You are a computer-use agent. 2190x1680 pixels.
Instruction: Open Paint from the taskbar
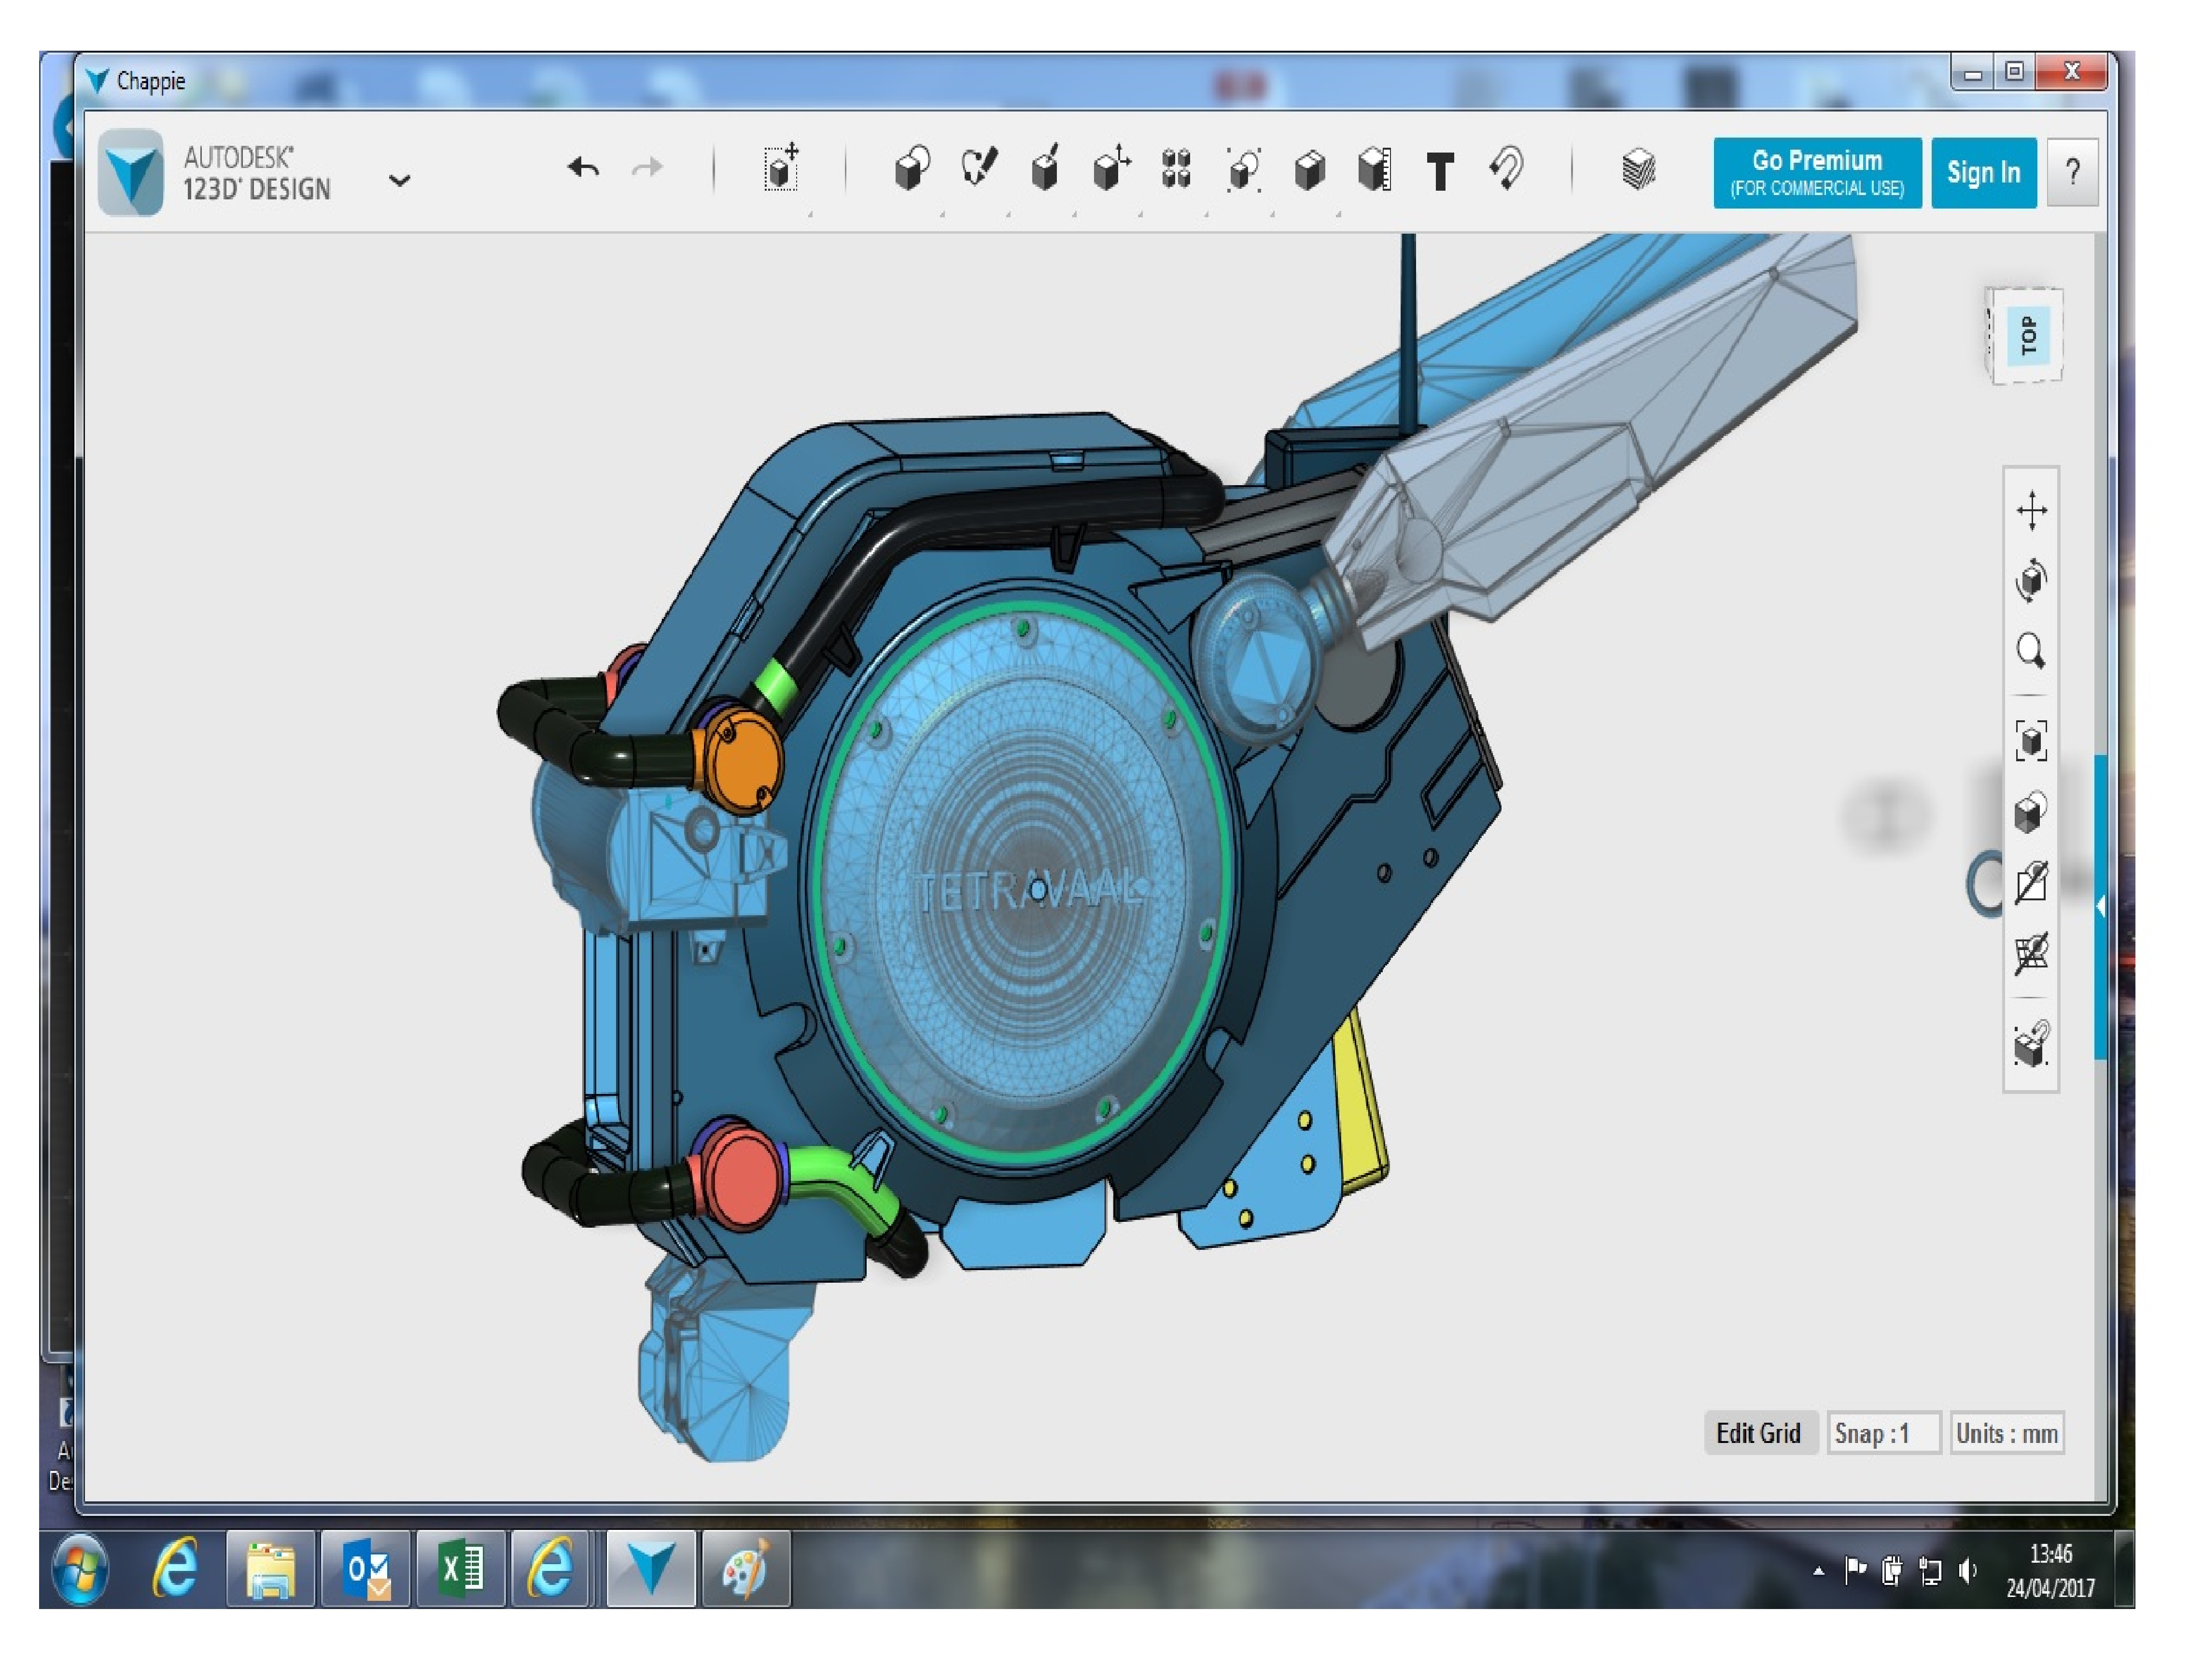(x=746, y=1569)
